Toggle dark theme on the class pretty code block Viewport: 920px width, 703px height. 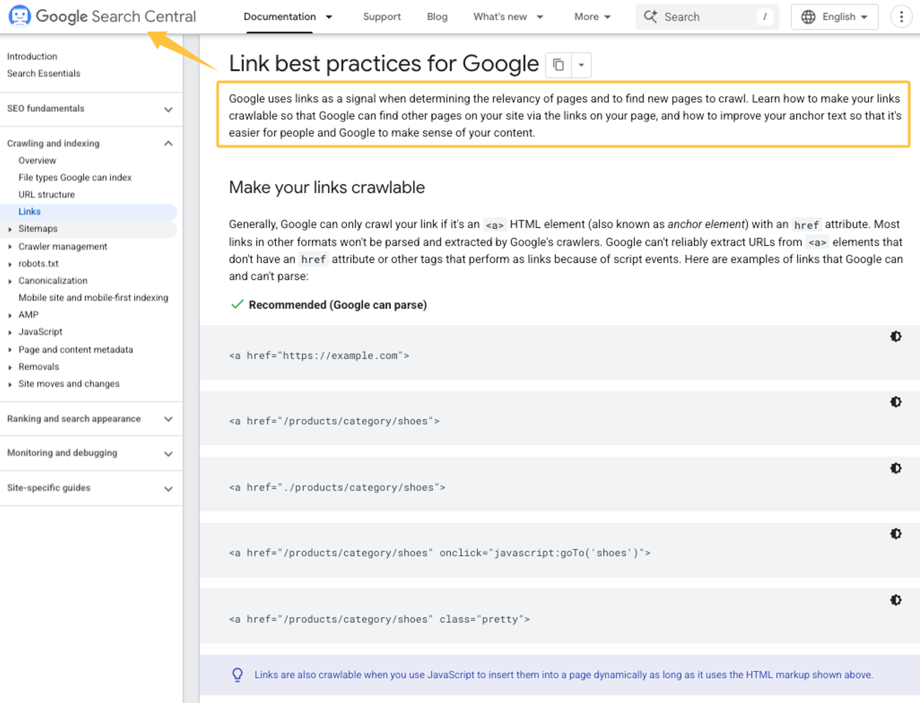pyautogui.click(x=896, y=600)
